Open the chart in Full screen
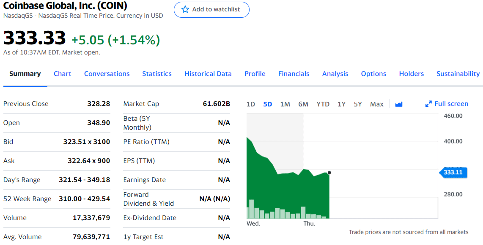The image size is (483, 245). coord(447,104)
